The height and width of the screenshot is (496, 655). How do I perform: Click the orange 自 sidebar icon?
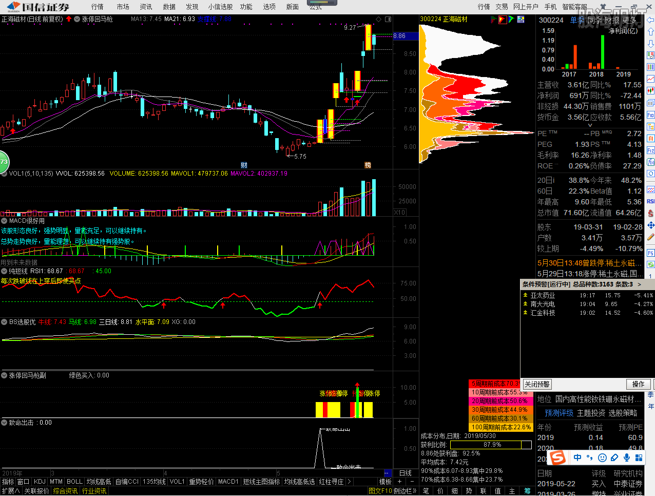(x=650, y=138)
